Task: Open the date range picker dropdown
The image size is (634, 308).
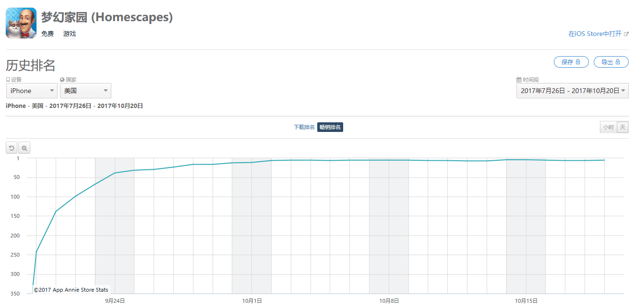Action: click(x=572, y=91)
